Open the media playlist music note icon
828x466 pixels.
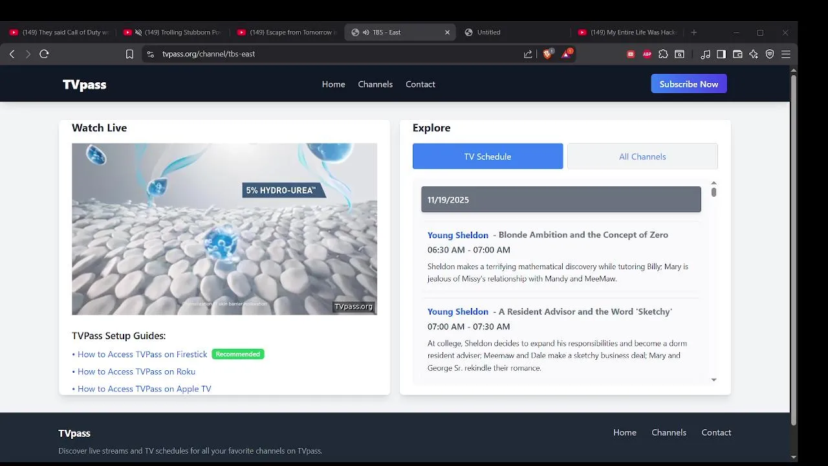click(705, 54)
